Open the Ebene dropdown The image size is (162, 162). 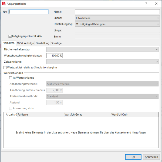pyautogui.click(x=117, y=18)
